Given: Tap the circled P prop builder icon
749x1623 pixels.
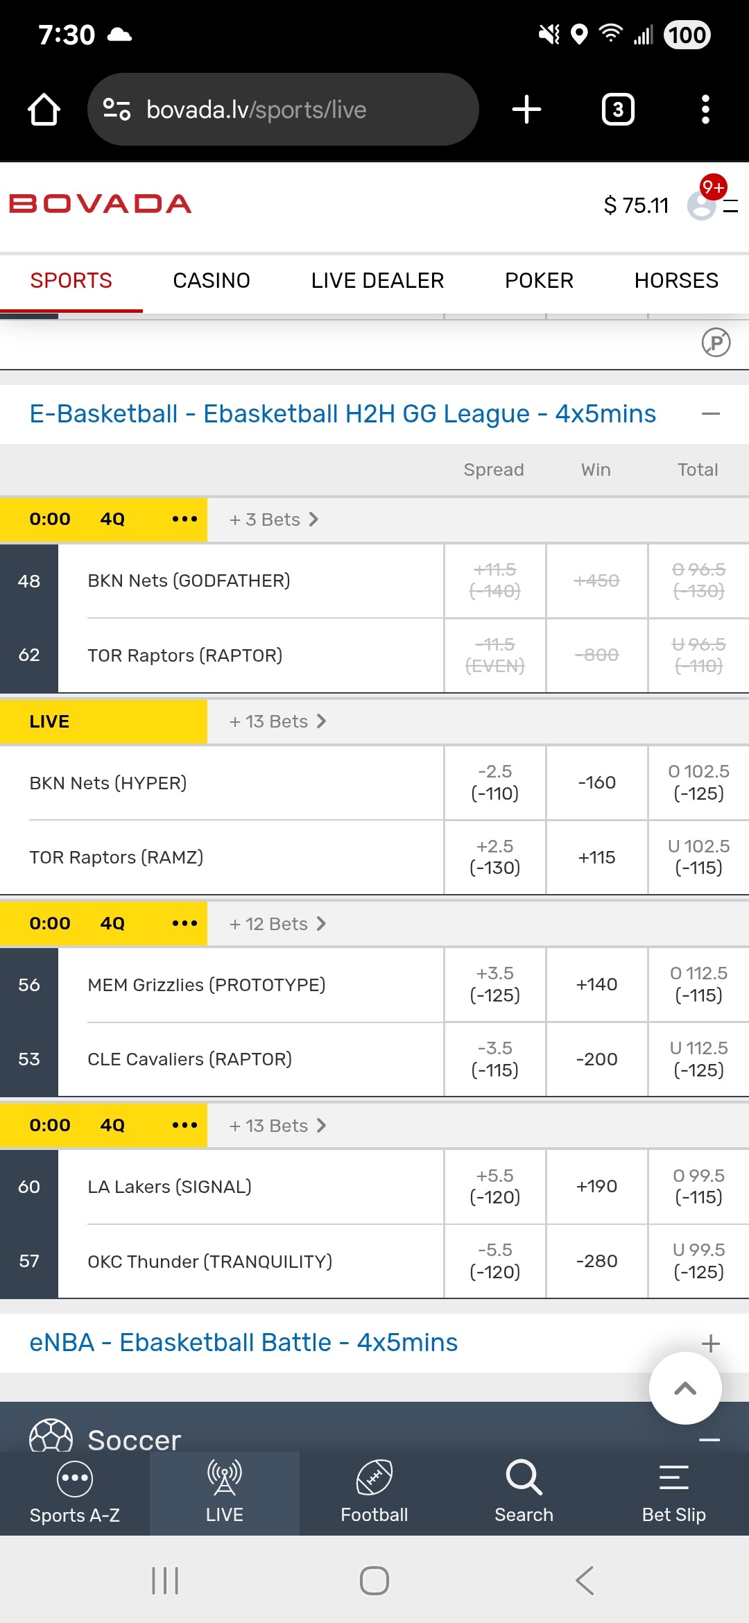Looking at the screenshot, I should pos(716,342).
